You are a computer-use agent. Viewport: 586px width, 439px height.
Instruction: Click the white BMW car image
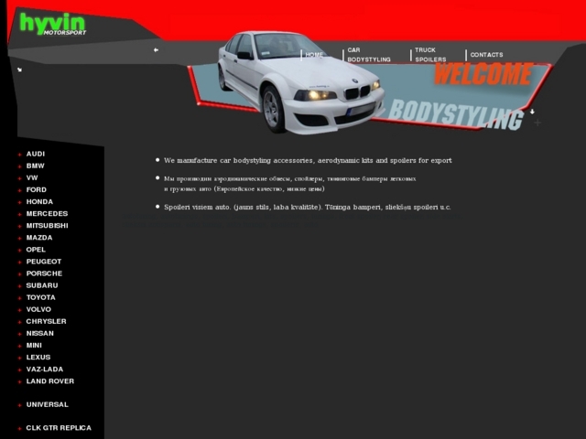coord(301,82)
